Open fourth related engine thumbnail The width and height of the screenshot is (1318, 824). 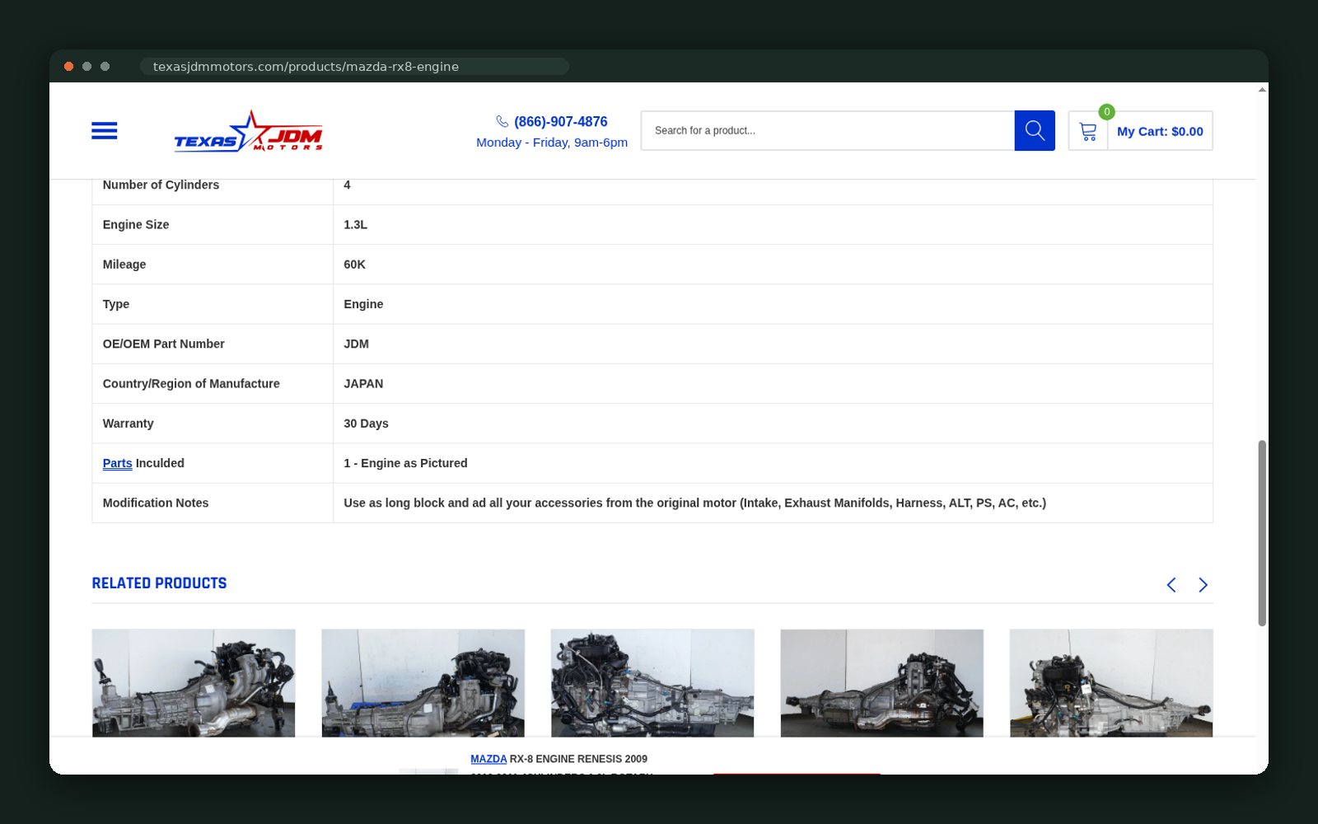click(881, 683)
